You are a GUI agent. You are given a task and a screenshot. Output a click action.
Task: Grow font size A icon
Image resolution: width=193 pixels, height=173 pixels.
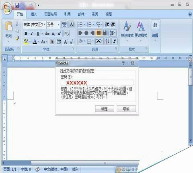point(66,42)
